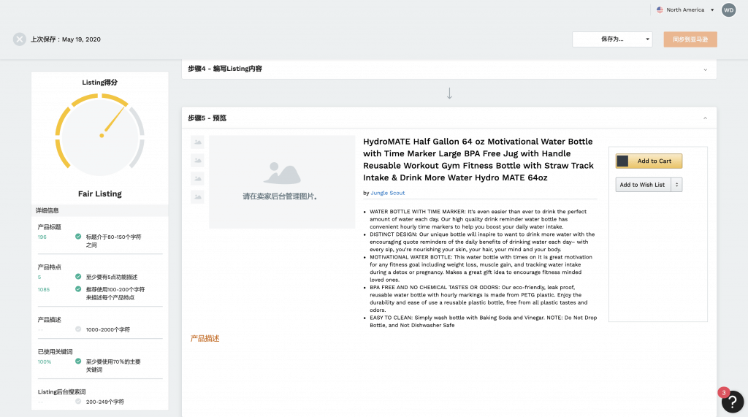Viewport: 748px width, 417px height.
Task: Select the second image thumbnail placeholder
Action: (x=197, y=161)
